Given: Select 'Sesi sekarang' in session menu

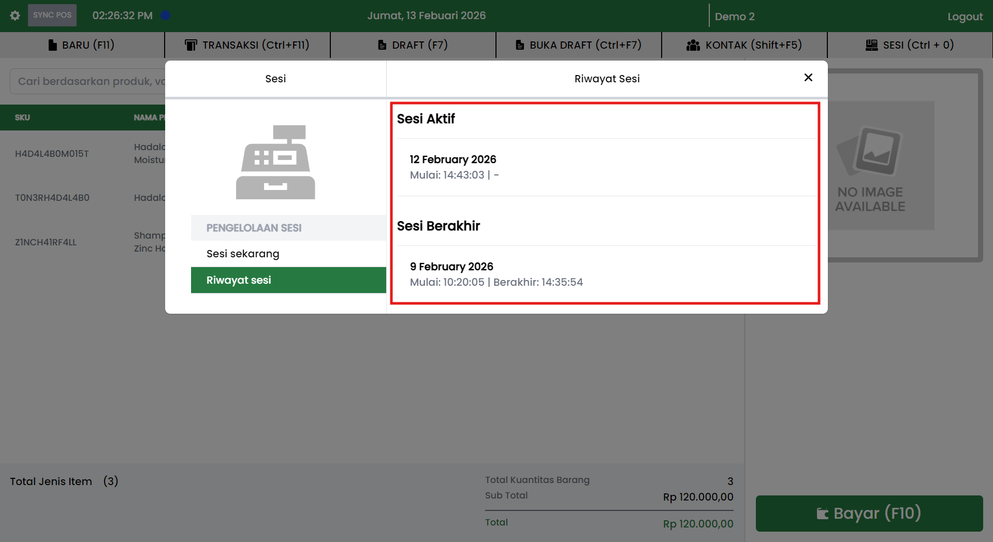Looking at the screenshot, I should pos(243,254).
